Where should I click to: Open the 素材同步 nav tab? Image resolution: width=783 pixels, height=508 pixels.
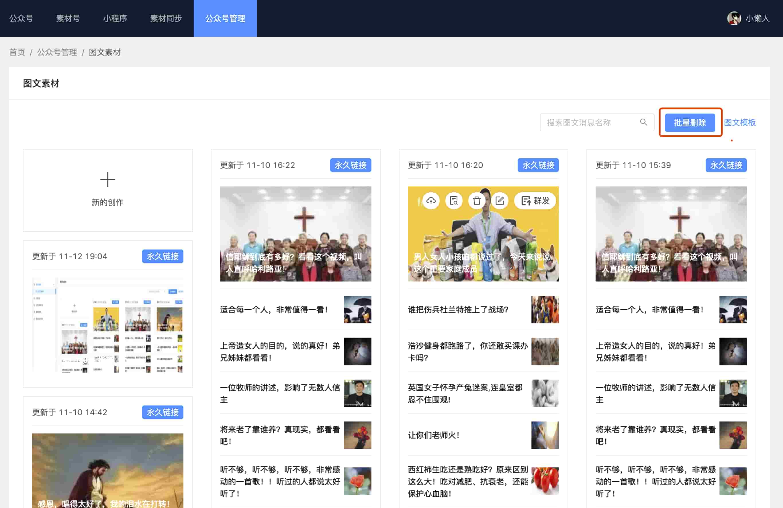click(166, 18)
